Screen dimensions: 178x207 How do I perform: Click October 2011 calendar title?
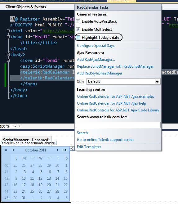point(35,150)
